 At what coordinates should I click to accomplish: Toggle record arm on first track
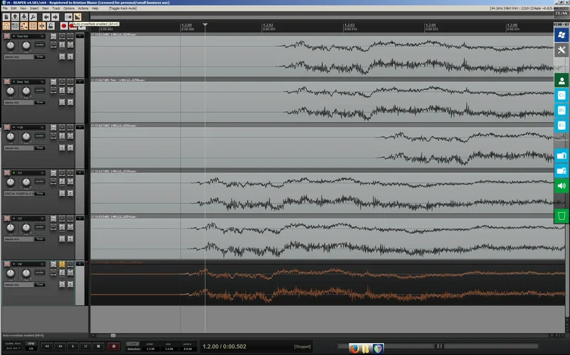[x=6, y=36]
